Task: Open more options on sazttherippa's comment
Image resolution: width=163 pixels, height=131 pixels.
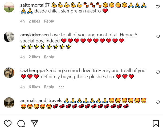Action: coord(61,87)
